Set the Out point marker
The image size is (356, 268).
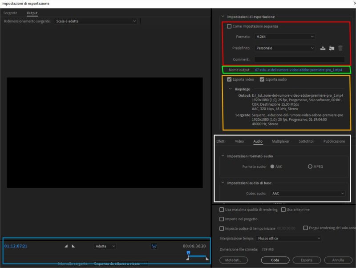(72, 246)
